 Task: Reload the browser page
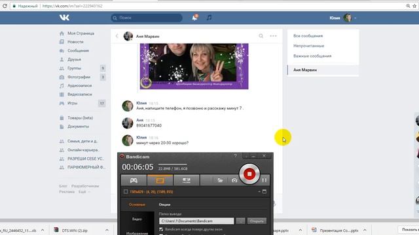coord(5,6)
